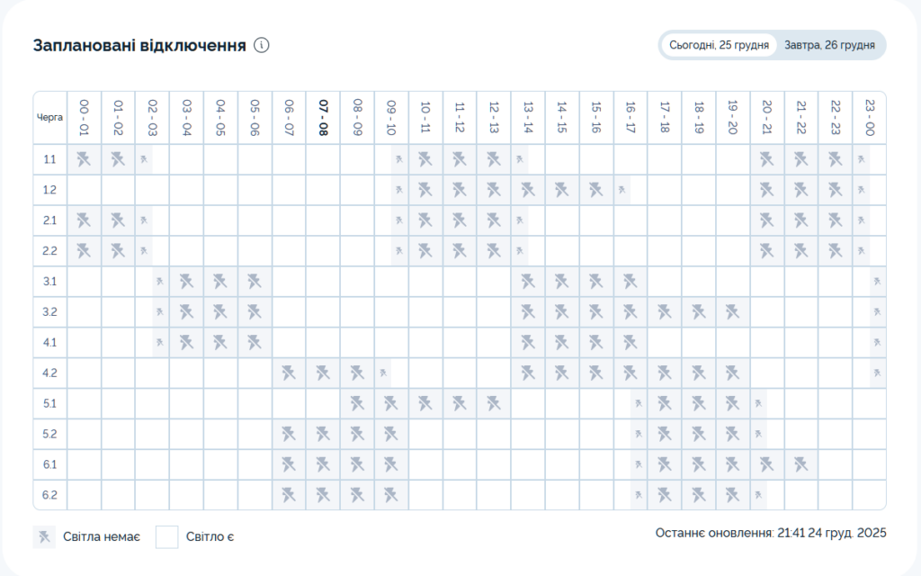Click outage icon for queue 3.2 at 19-20

pos(732,312)
